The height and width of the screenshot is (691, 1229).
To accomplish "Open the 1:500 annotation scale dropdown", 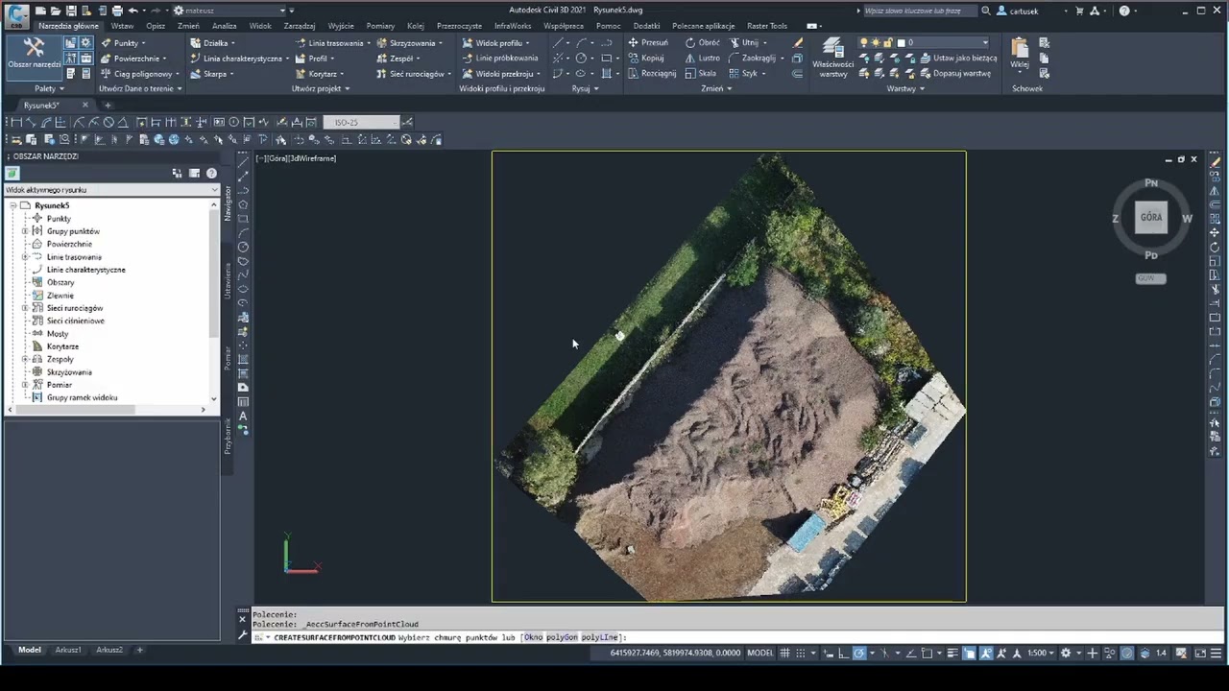I will [1041, 653].
